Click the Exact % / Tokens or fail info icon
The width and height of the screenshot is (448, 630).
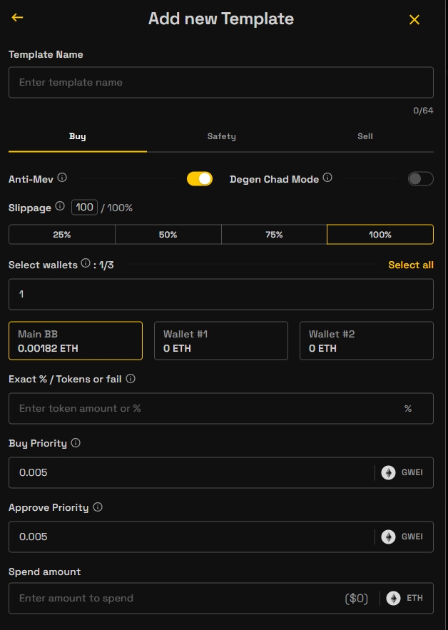click(131, 379)
